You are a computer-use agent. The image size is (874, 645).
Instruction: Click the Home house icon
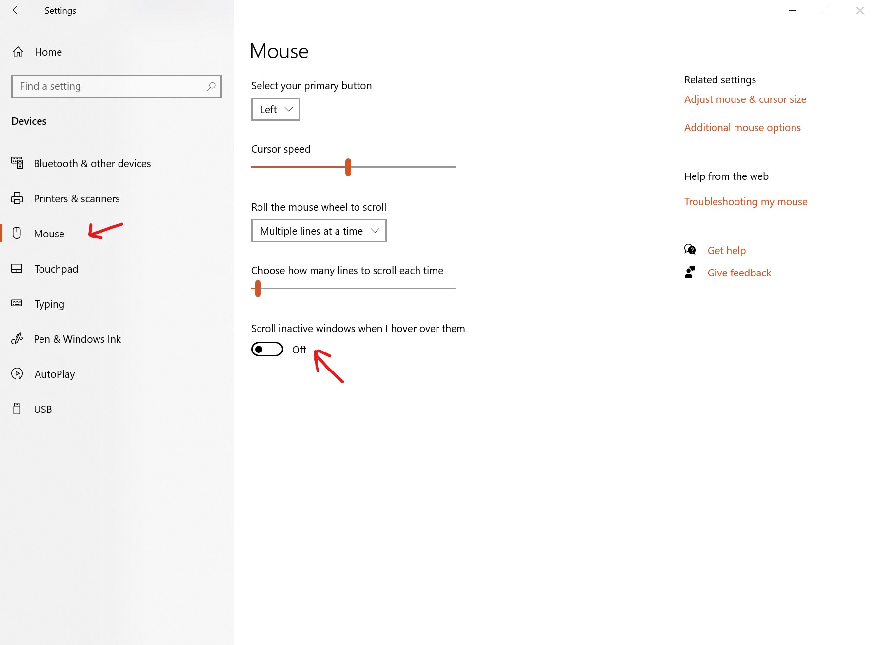18,52
